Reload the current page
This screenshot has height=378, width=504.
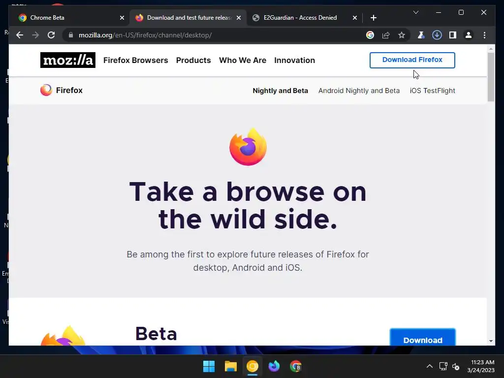pos(51,35)
